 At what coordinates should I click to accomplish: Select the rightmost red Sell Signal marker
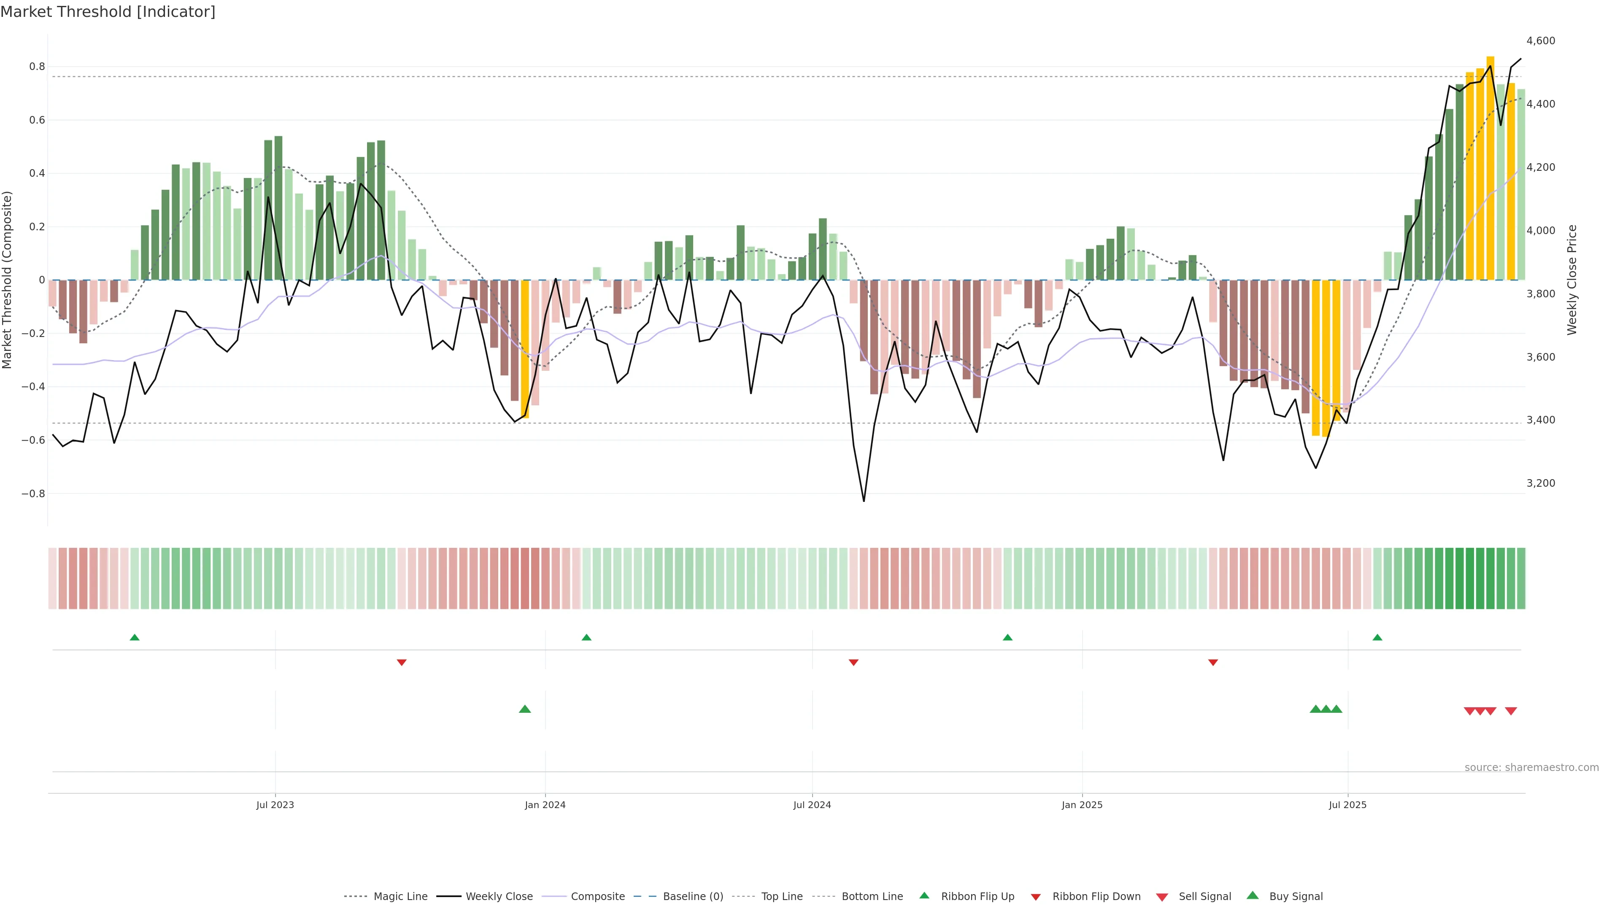[x=1511, y=711]
